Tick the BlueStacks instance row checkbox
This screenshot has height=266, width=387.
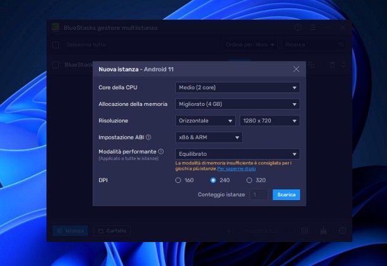[56, 65]
